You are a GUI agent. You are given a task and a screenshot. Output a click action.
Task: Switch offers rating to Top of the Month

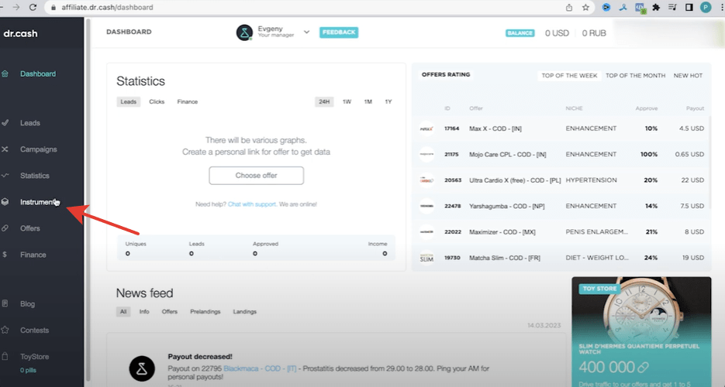tap(635, 76)
